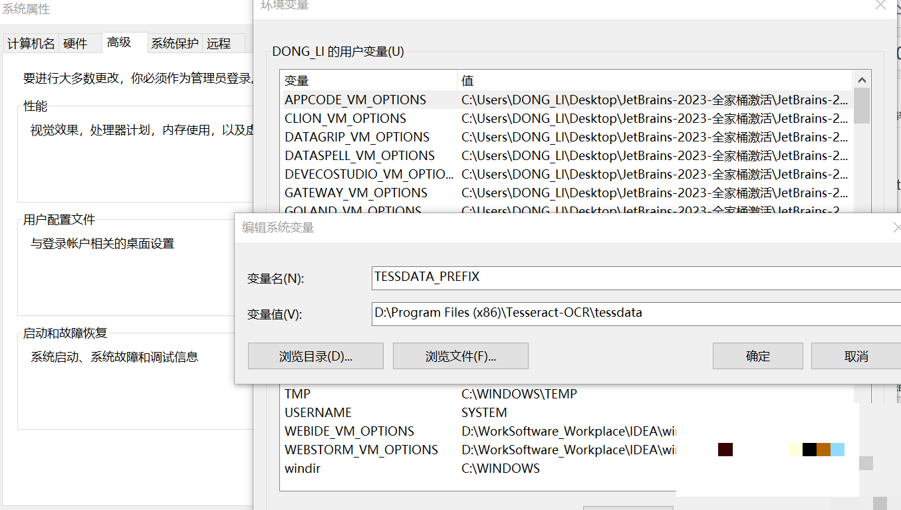This screenshot has height=510, width=901.
Task: Click the 变量值 field with the Tesseract-OCR path
Action: pyautogui.click(x=635, y=313)
